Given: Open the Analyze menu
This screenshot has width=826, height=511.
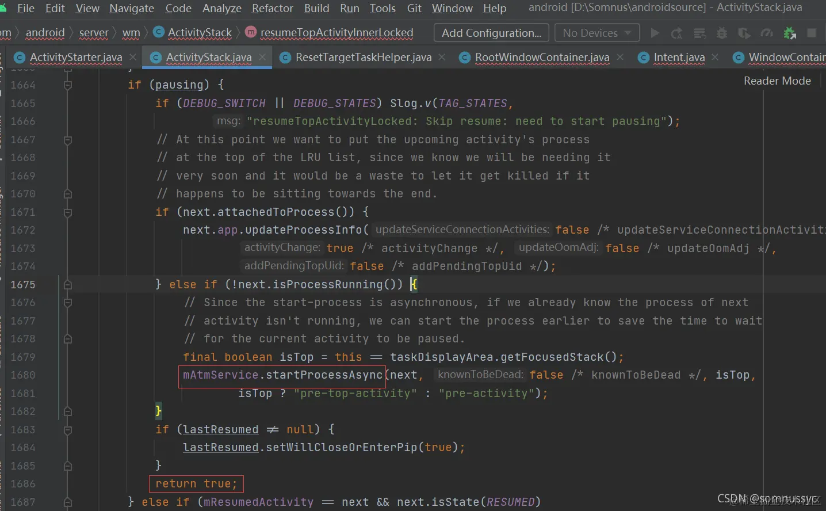Looking at the screenshot, I should point(222,8).
